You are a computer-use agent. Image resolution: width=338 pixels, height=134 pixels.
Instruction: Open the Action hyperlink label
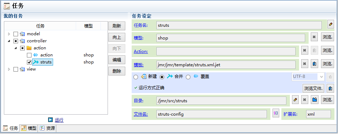click(141, 51)
